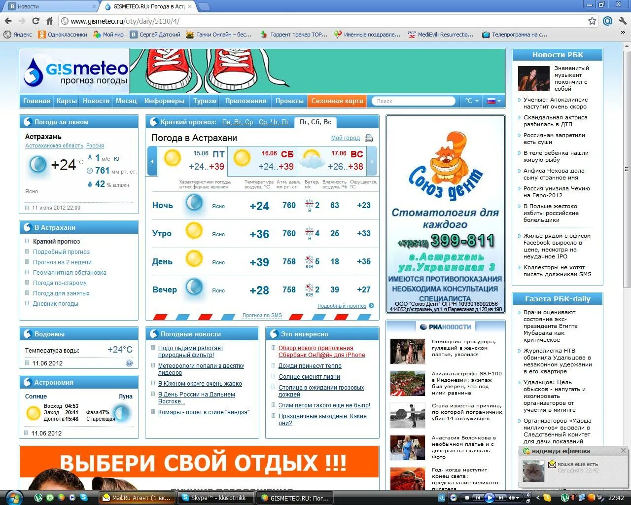Open Информеры menu item

coord(164,101)
